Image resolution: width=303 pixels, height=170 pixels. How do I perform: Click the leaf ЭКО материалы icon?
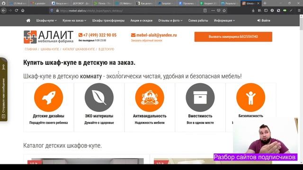point(99,97)
